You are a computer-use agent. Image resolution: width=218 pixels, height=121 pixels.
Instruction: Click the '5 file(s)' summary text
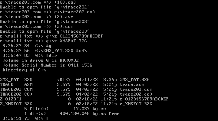point(36,109)
